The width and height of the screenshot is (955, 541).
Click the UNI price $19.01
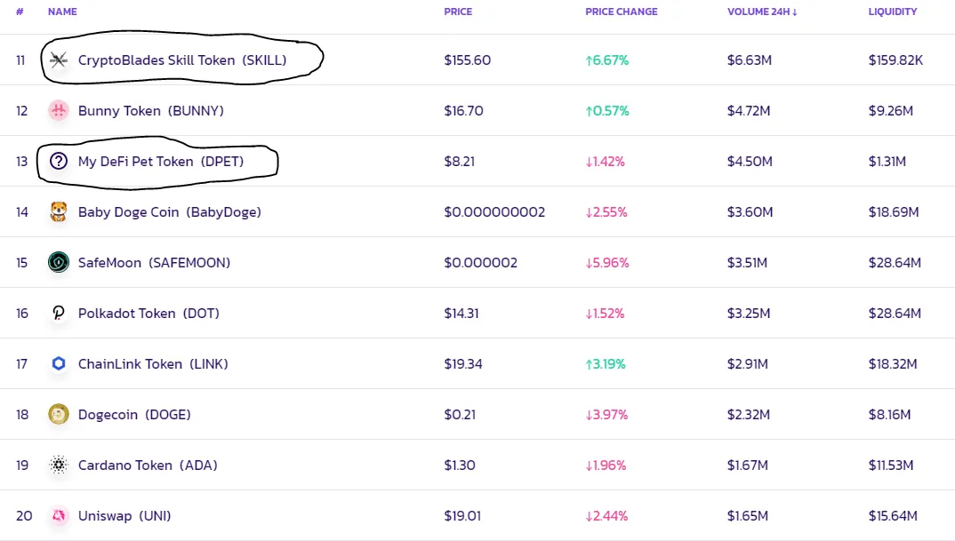pos(462,515)
